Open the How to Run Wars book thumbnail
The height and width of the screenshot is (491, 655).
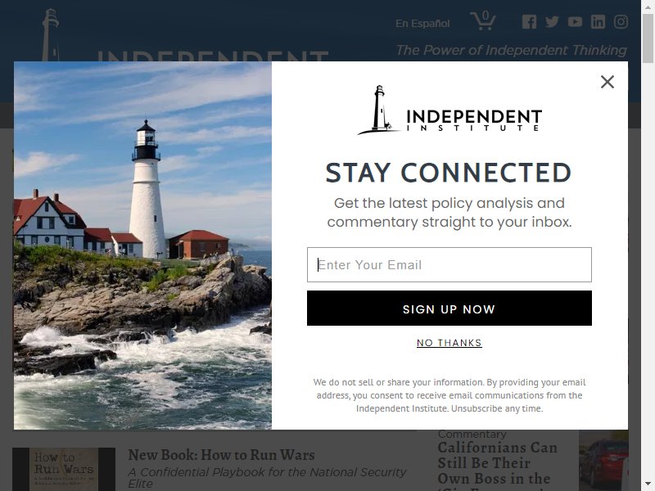pyautogui.click(x=64, y=469)
